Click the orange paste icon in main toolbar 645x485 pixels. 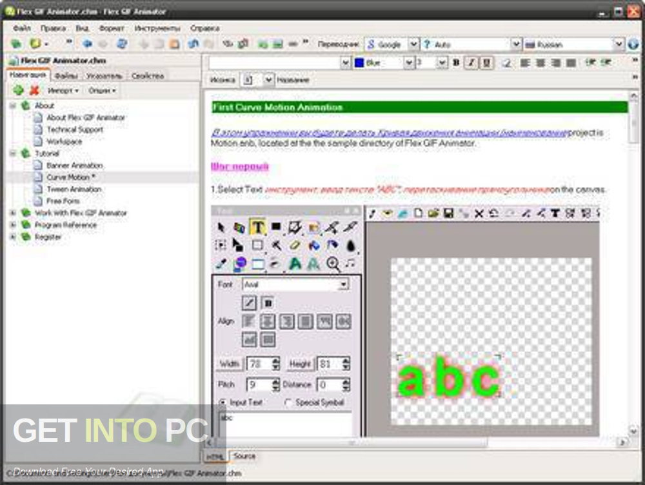pos(175,44)
